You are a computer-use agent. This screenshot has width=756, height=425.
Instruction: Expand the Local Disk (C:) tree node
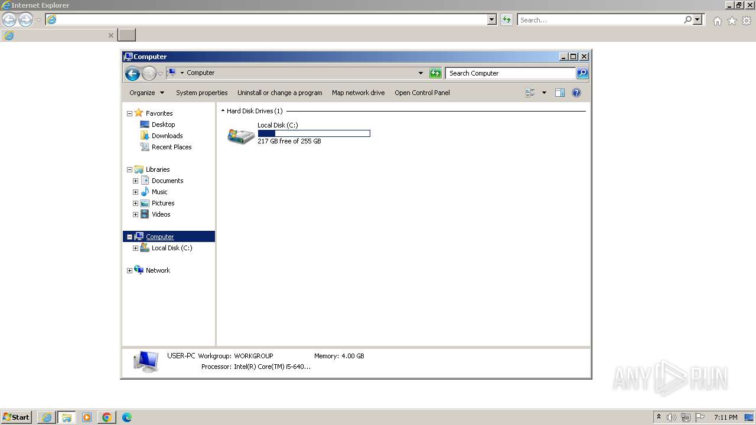pyautogui.click(x=135, y=248)
